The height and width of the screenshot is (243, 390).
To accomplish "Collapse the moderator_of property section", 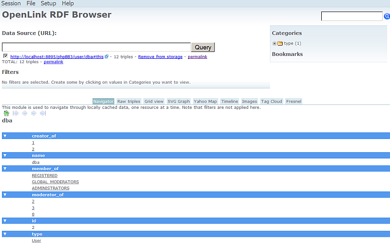I will pyautogui.click(x=5, y=195).
